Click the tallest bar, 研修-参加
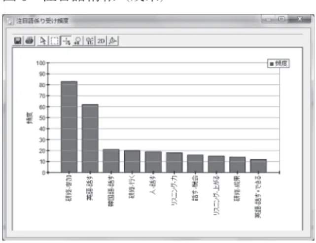The height and width of the screenshot is (243, 316). (x=69, y=127)
